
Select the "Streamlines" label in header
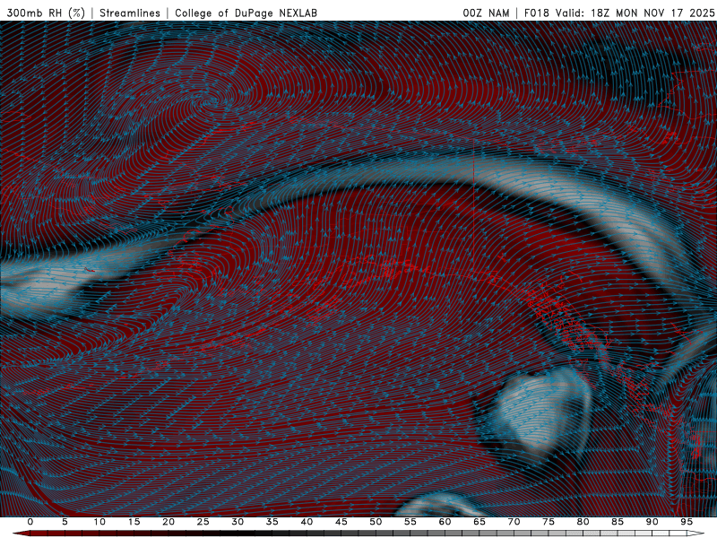click(130, 13)
